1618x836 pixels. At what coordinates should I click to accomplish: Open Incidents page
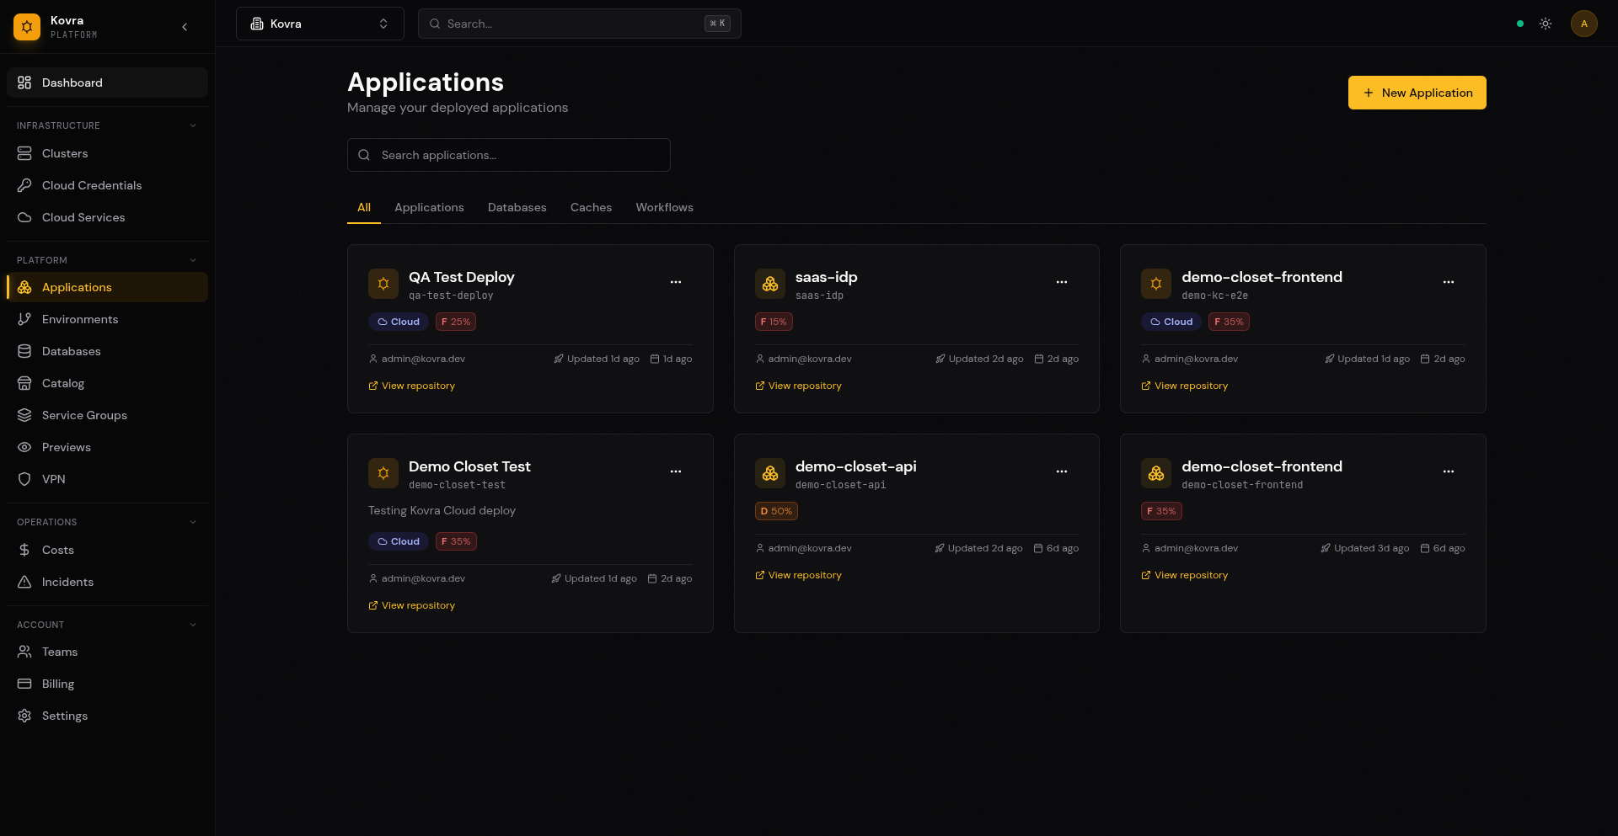(x=107, y=582)
